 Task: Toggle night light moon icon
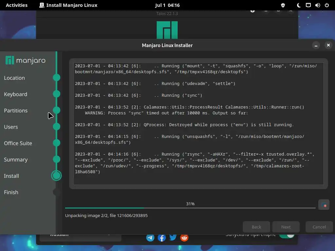[299, 5]
